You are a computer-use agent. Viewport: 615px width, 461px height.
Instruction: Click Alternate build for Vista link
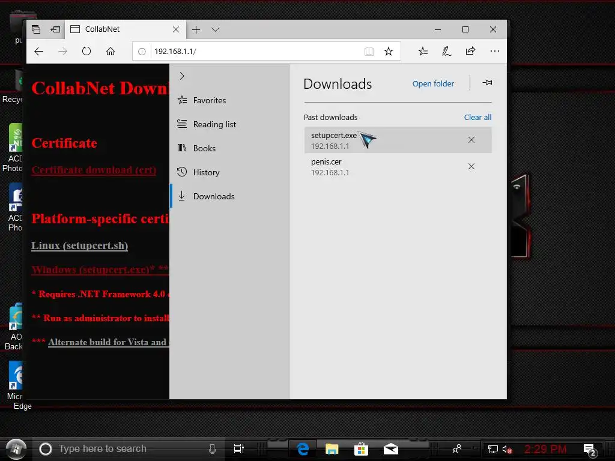point(109,342)
